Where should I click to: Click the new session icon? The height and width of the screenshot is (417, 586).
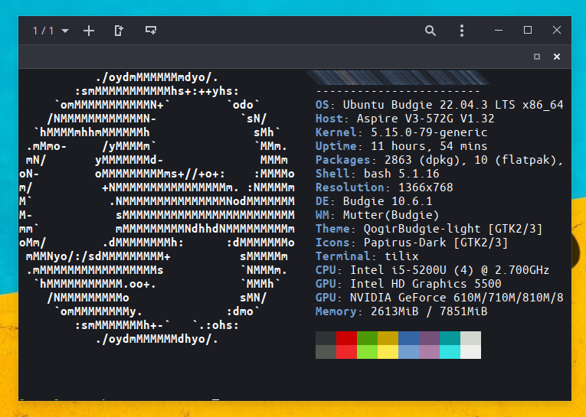[x=151, y=31]
